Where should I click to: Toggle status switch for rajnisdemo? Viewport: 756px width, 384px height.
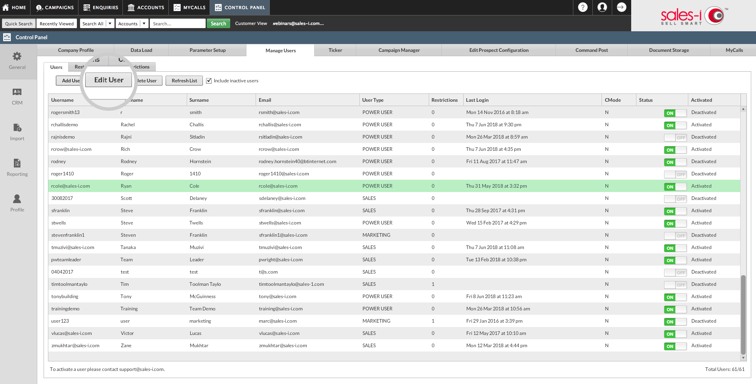(675, 138)
